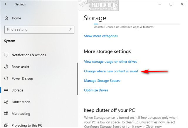
Task: Open the Storage settings page
Action: (17, 90)
